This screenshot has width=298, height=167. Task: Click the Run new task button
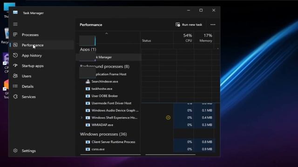189,25
